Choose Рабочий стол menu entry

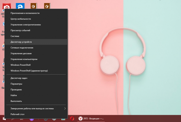36,114
